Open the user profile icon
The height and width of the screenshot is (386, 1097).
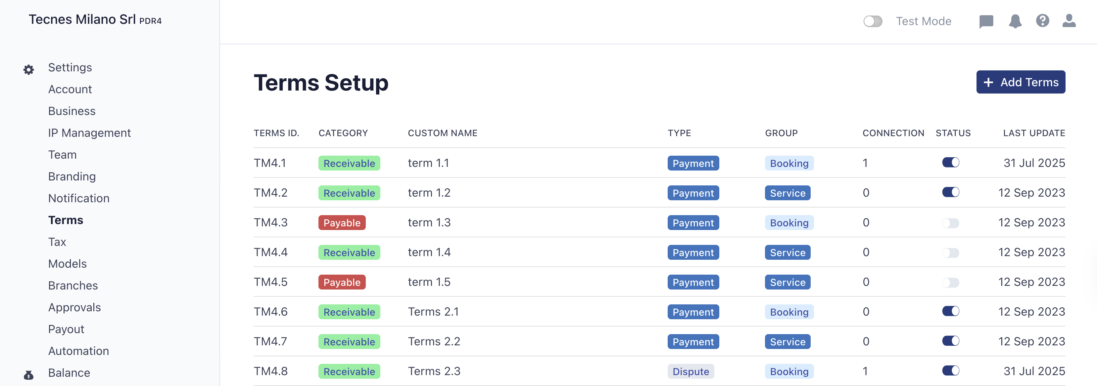(x=1069, y=21)
